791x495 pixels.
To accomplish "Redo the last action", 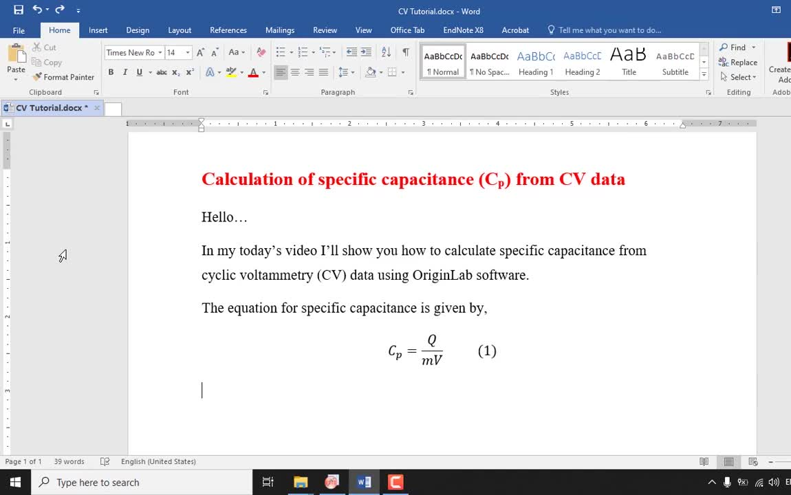I will (60, 10).
